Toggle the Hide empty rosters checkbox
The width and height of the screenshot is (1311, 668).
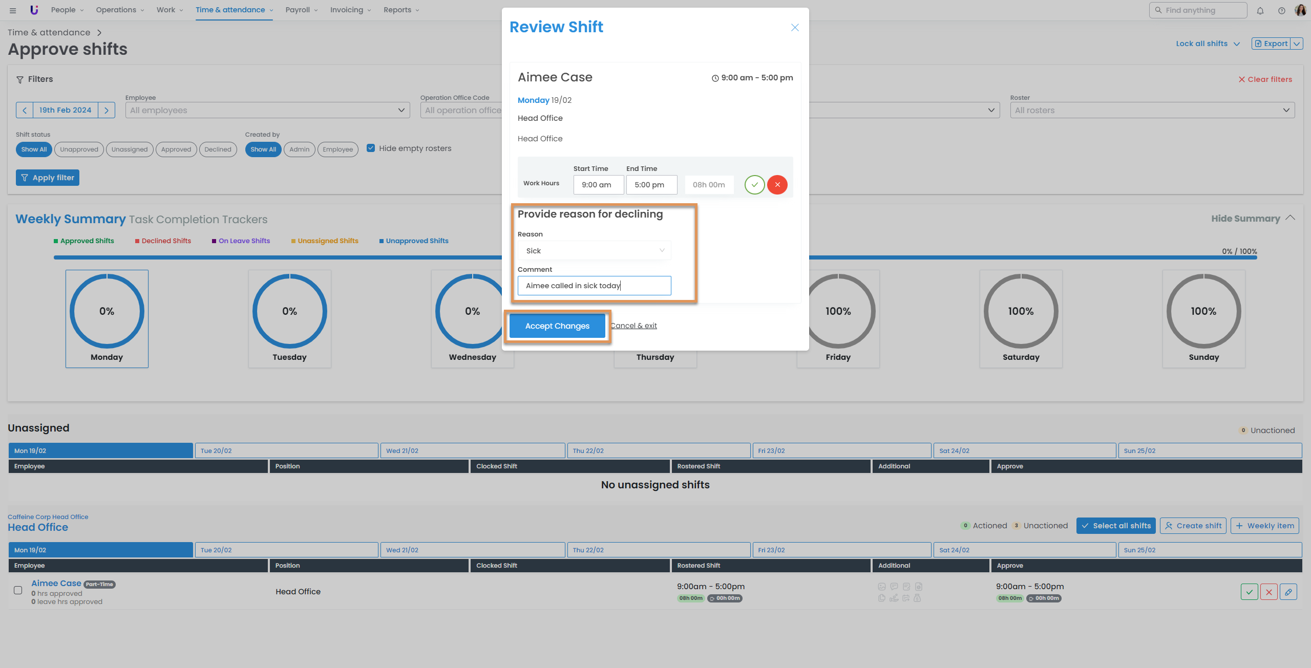(x=371, y=148)
